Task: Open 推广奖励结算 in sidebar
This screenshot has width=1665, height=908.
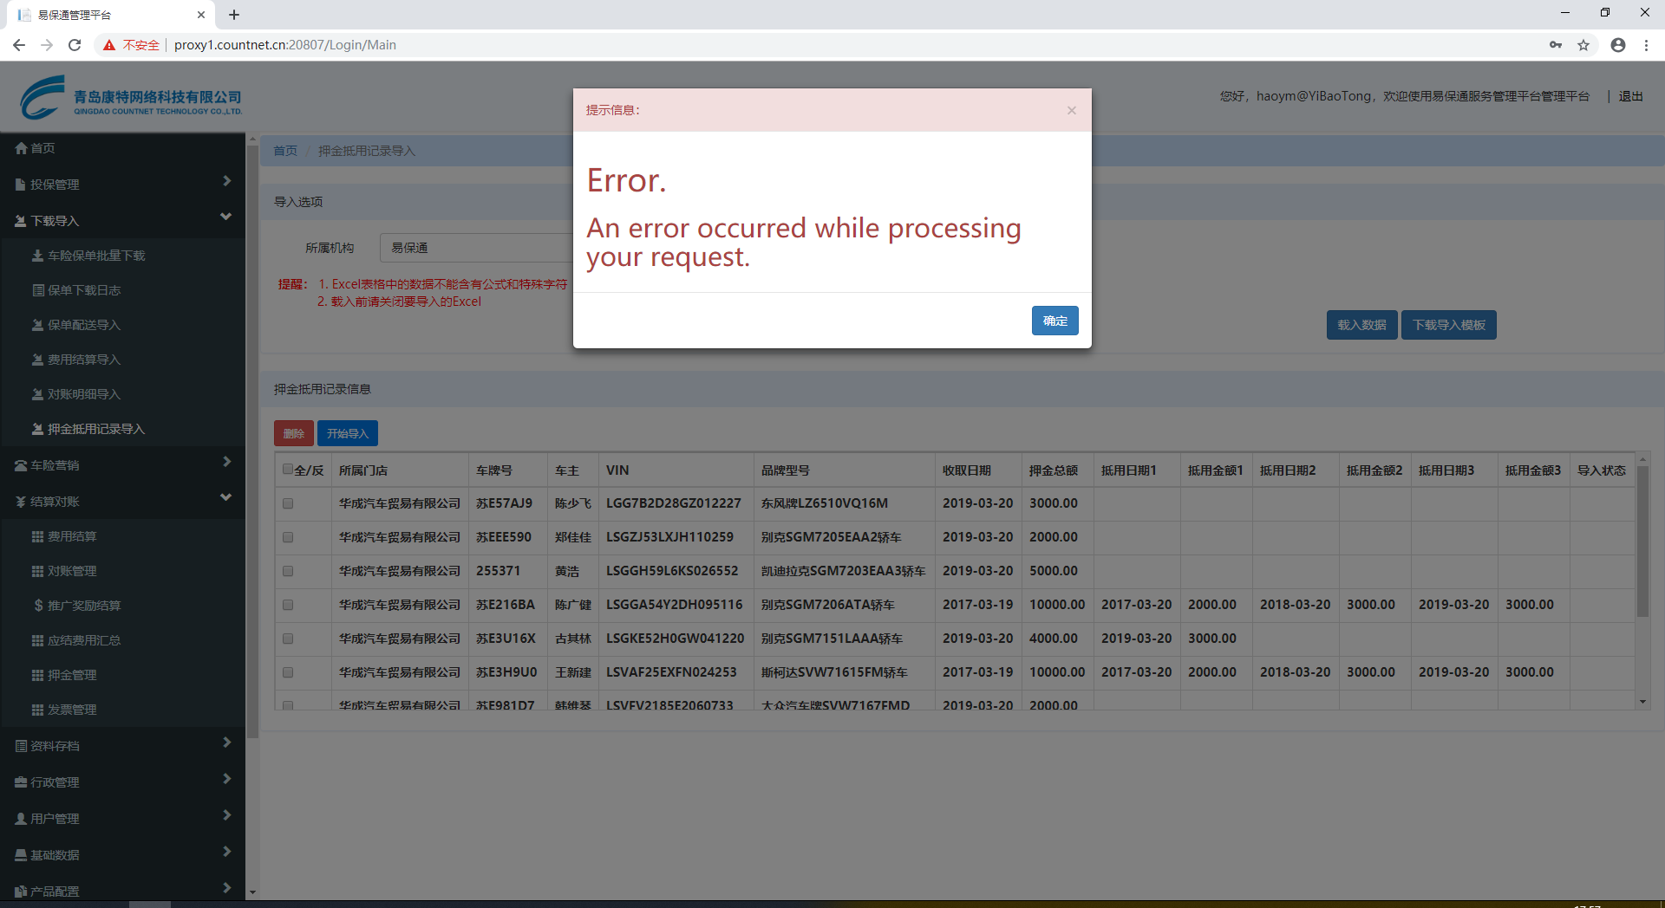Action: (x=83, y=606)
